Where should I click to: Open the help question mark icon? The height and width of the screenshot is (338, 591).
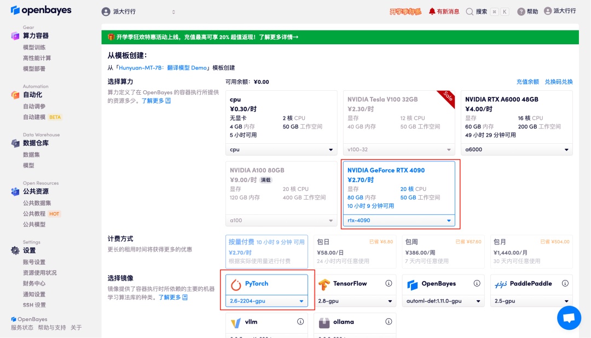tap(521, 11)
